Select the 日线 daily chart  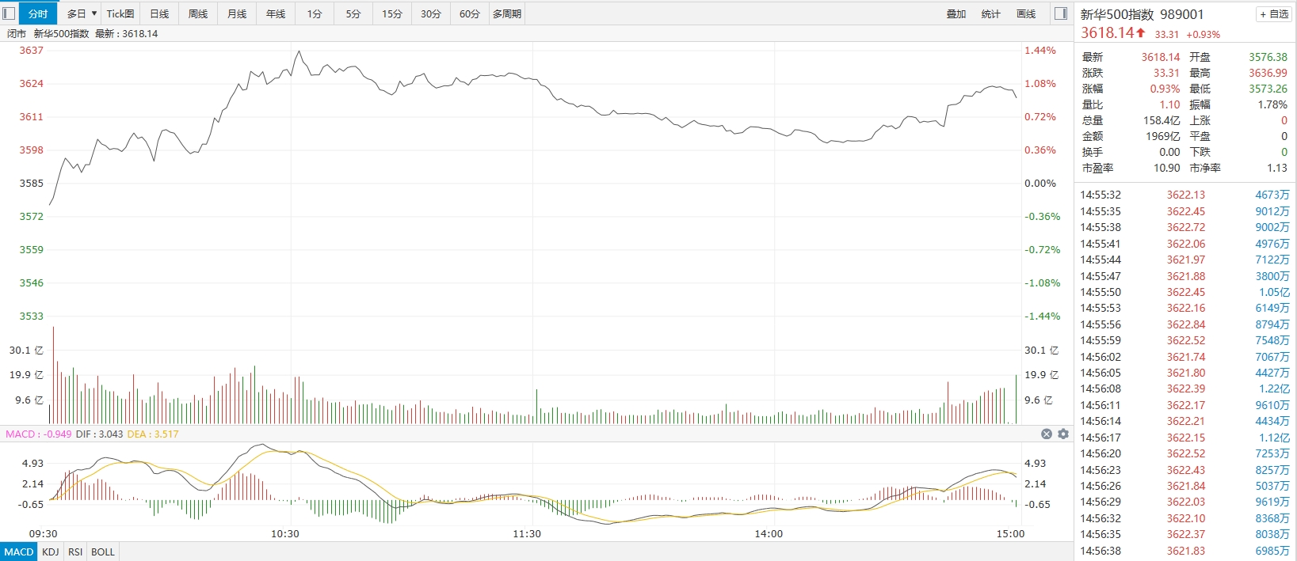click(x=159, y=13)
